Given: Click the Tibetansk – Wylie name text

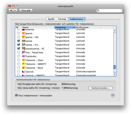Looking at the screenshot, I should pyautogui.click(x=34, y=68).
